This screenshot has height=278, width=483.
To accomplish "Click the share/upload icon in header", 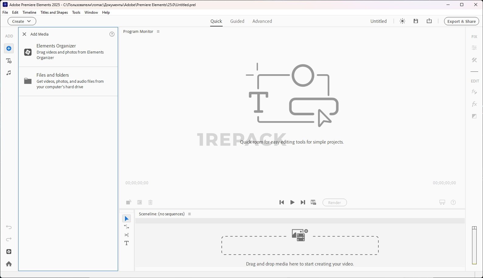I will click(x=429, y=21).
